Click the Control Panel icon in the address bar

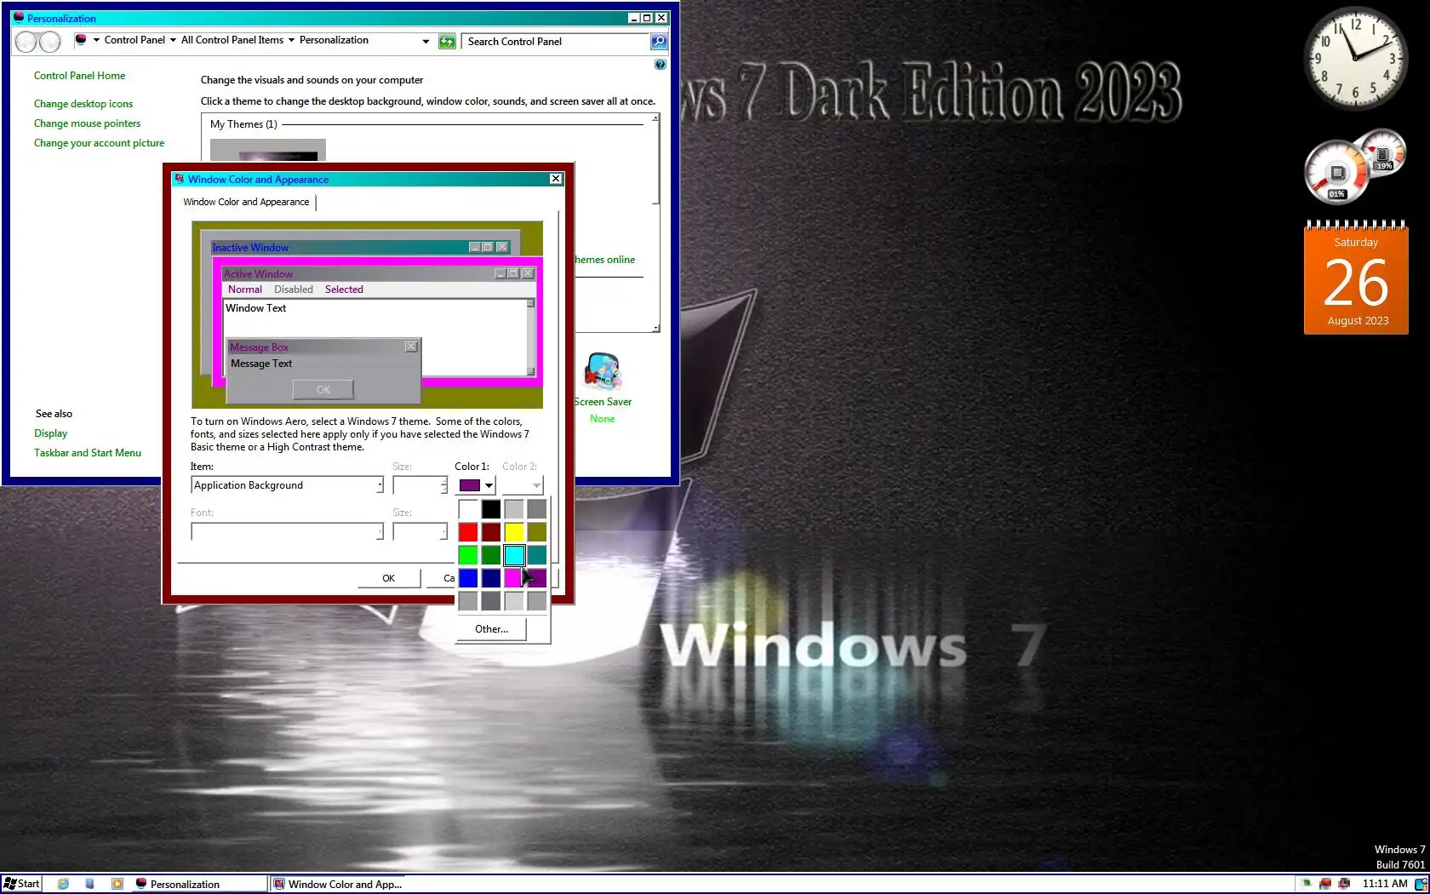pos(81,40)
